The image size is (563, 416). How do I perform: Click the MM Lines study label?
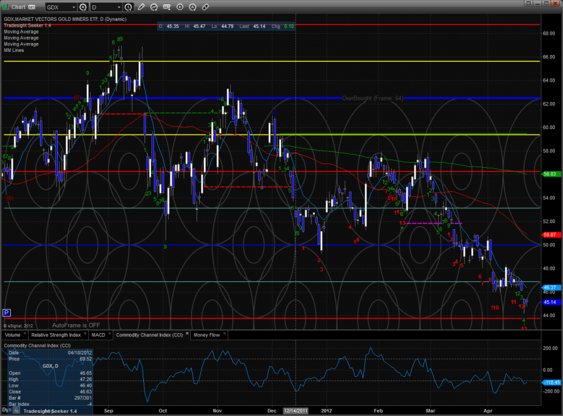[14, 50]
